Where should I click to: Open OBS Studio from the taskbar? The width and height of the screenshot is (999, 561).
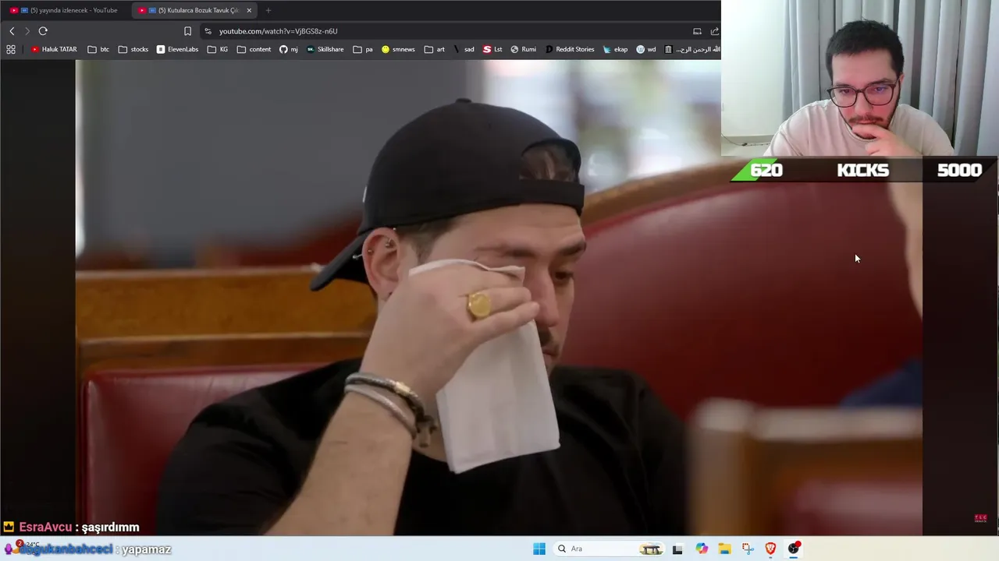794,549
